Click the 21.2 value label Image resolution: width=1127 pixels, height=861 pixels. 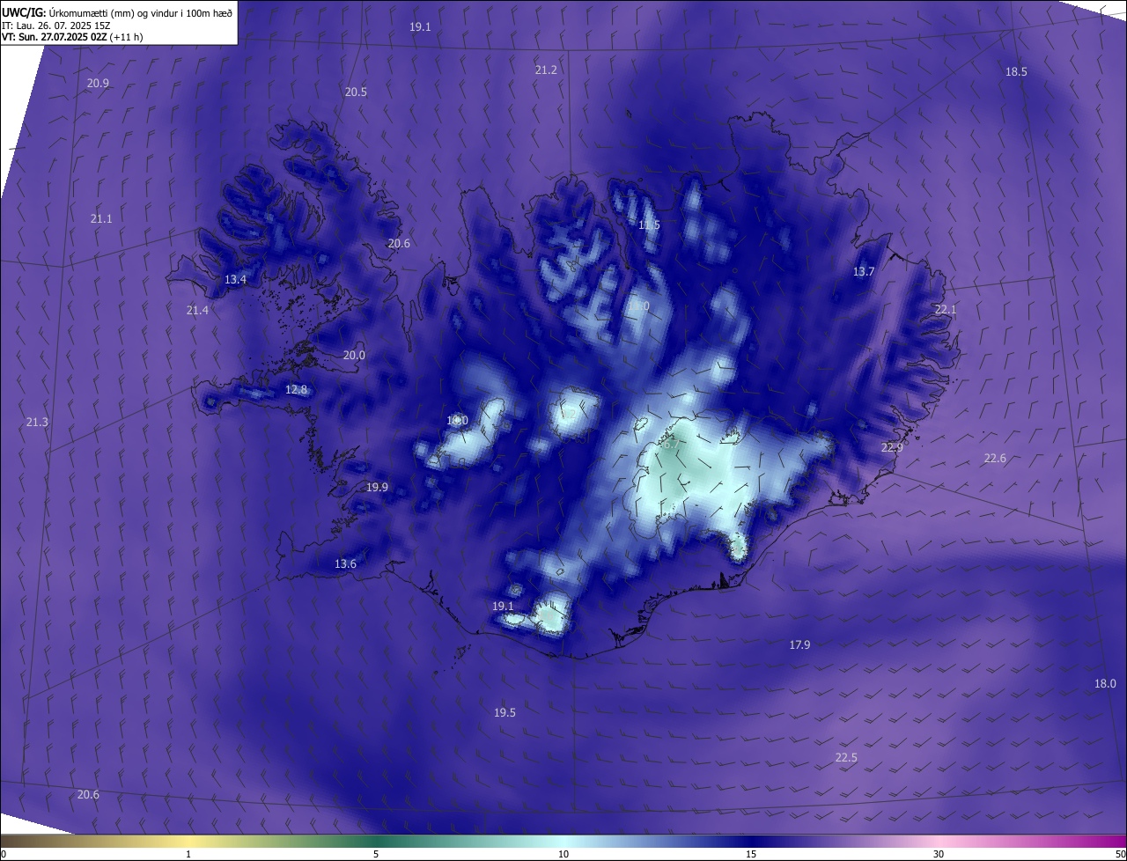546,70
